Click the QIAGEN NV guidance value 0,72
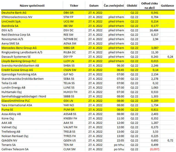This screenshot has height=152, width=176. click(170, 140)
